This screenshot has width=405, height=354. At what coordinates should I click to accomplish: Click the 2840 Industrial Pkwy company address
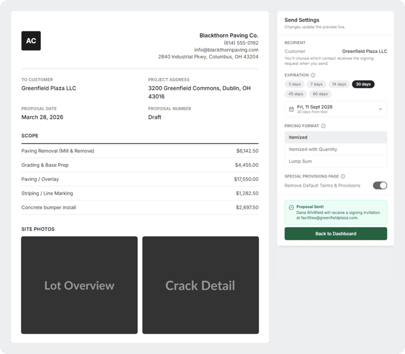[x=208, y=57]
